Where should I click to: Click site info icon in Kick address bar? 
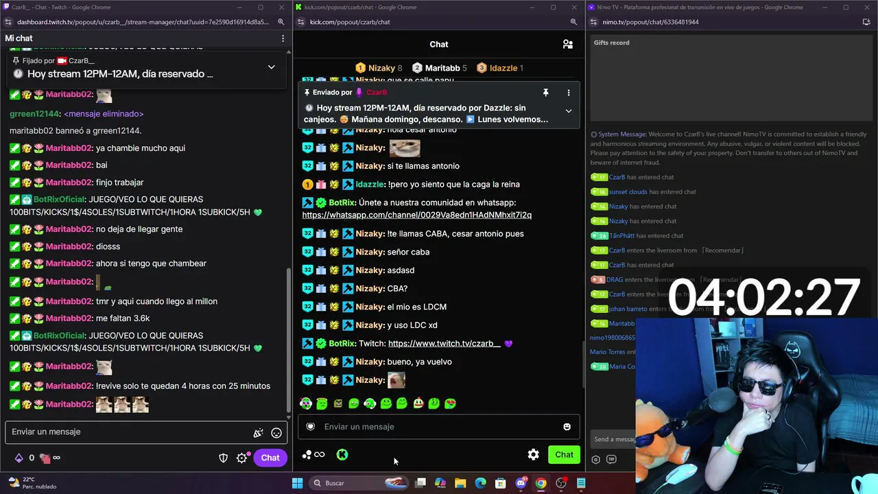click(x=300, y=22)
